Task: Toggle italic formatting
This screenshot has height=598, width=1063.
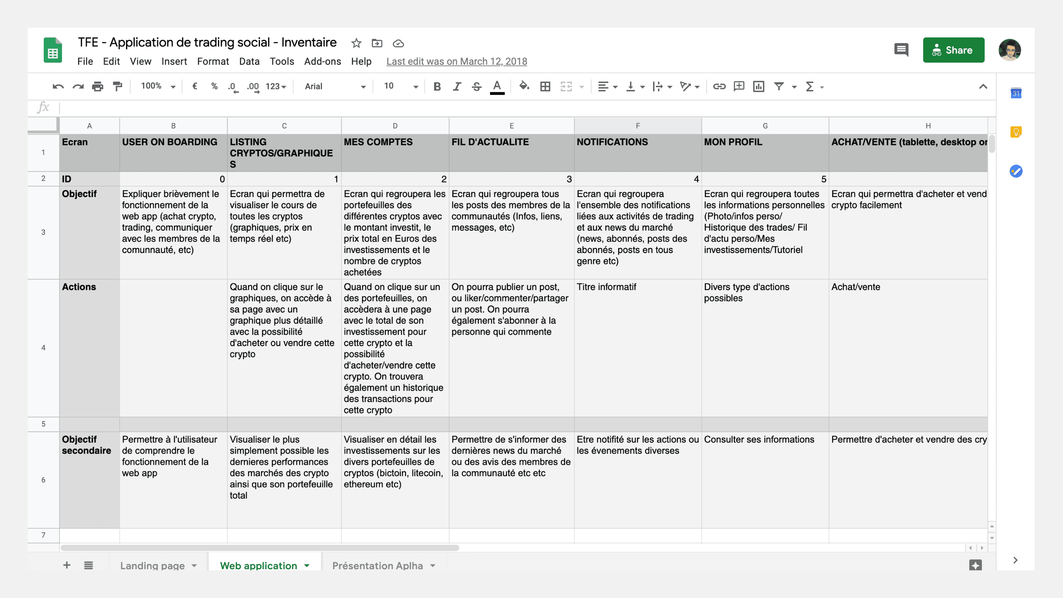Action: [x=457, y=86]
